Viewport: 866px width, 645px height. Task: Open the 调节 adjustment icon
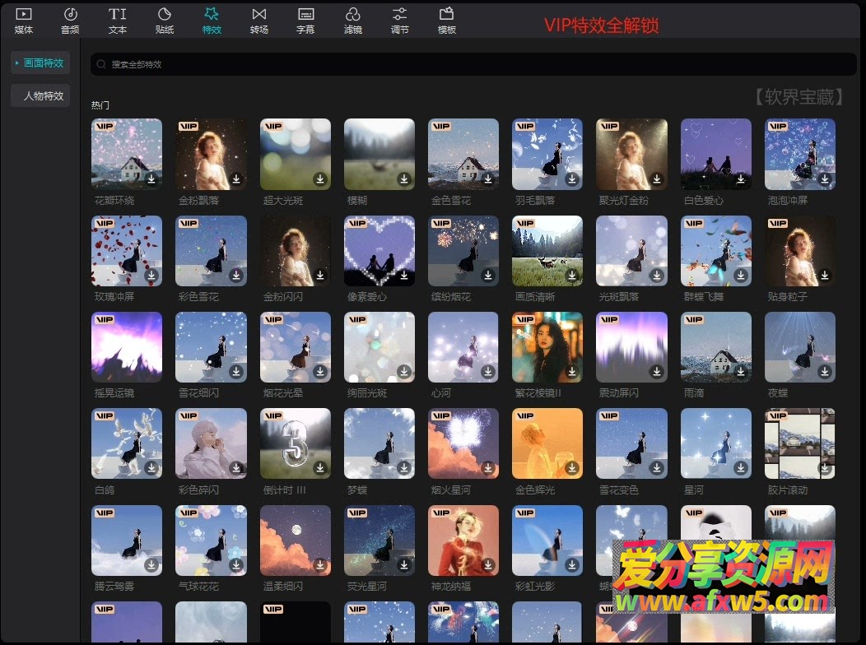pos(399,15)
